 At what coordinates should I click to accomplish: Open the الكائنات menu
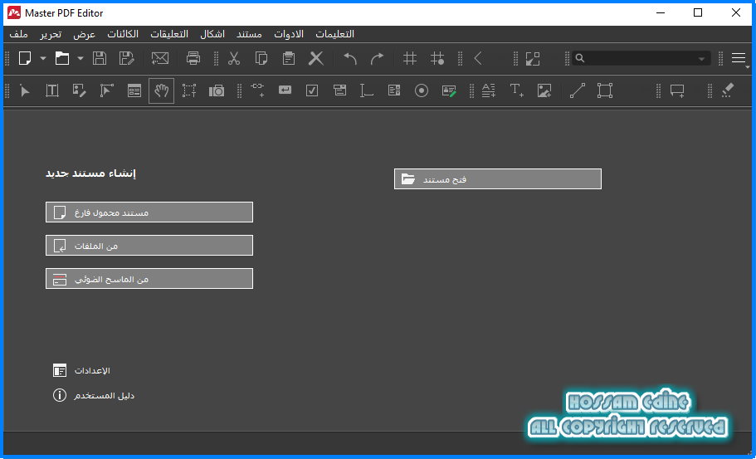(x=123, y=34)
